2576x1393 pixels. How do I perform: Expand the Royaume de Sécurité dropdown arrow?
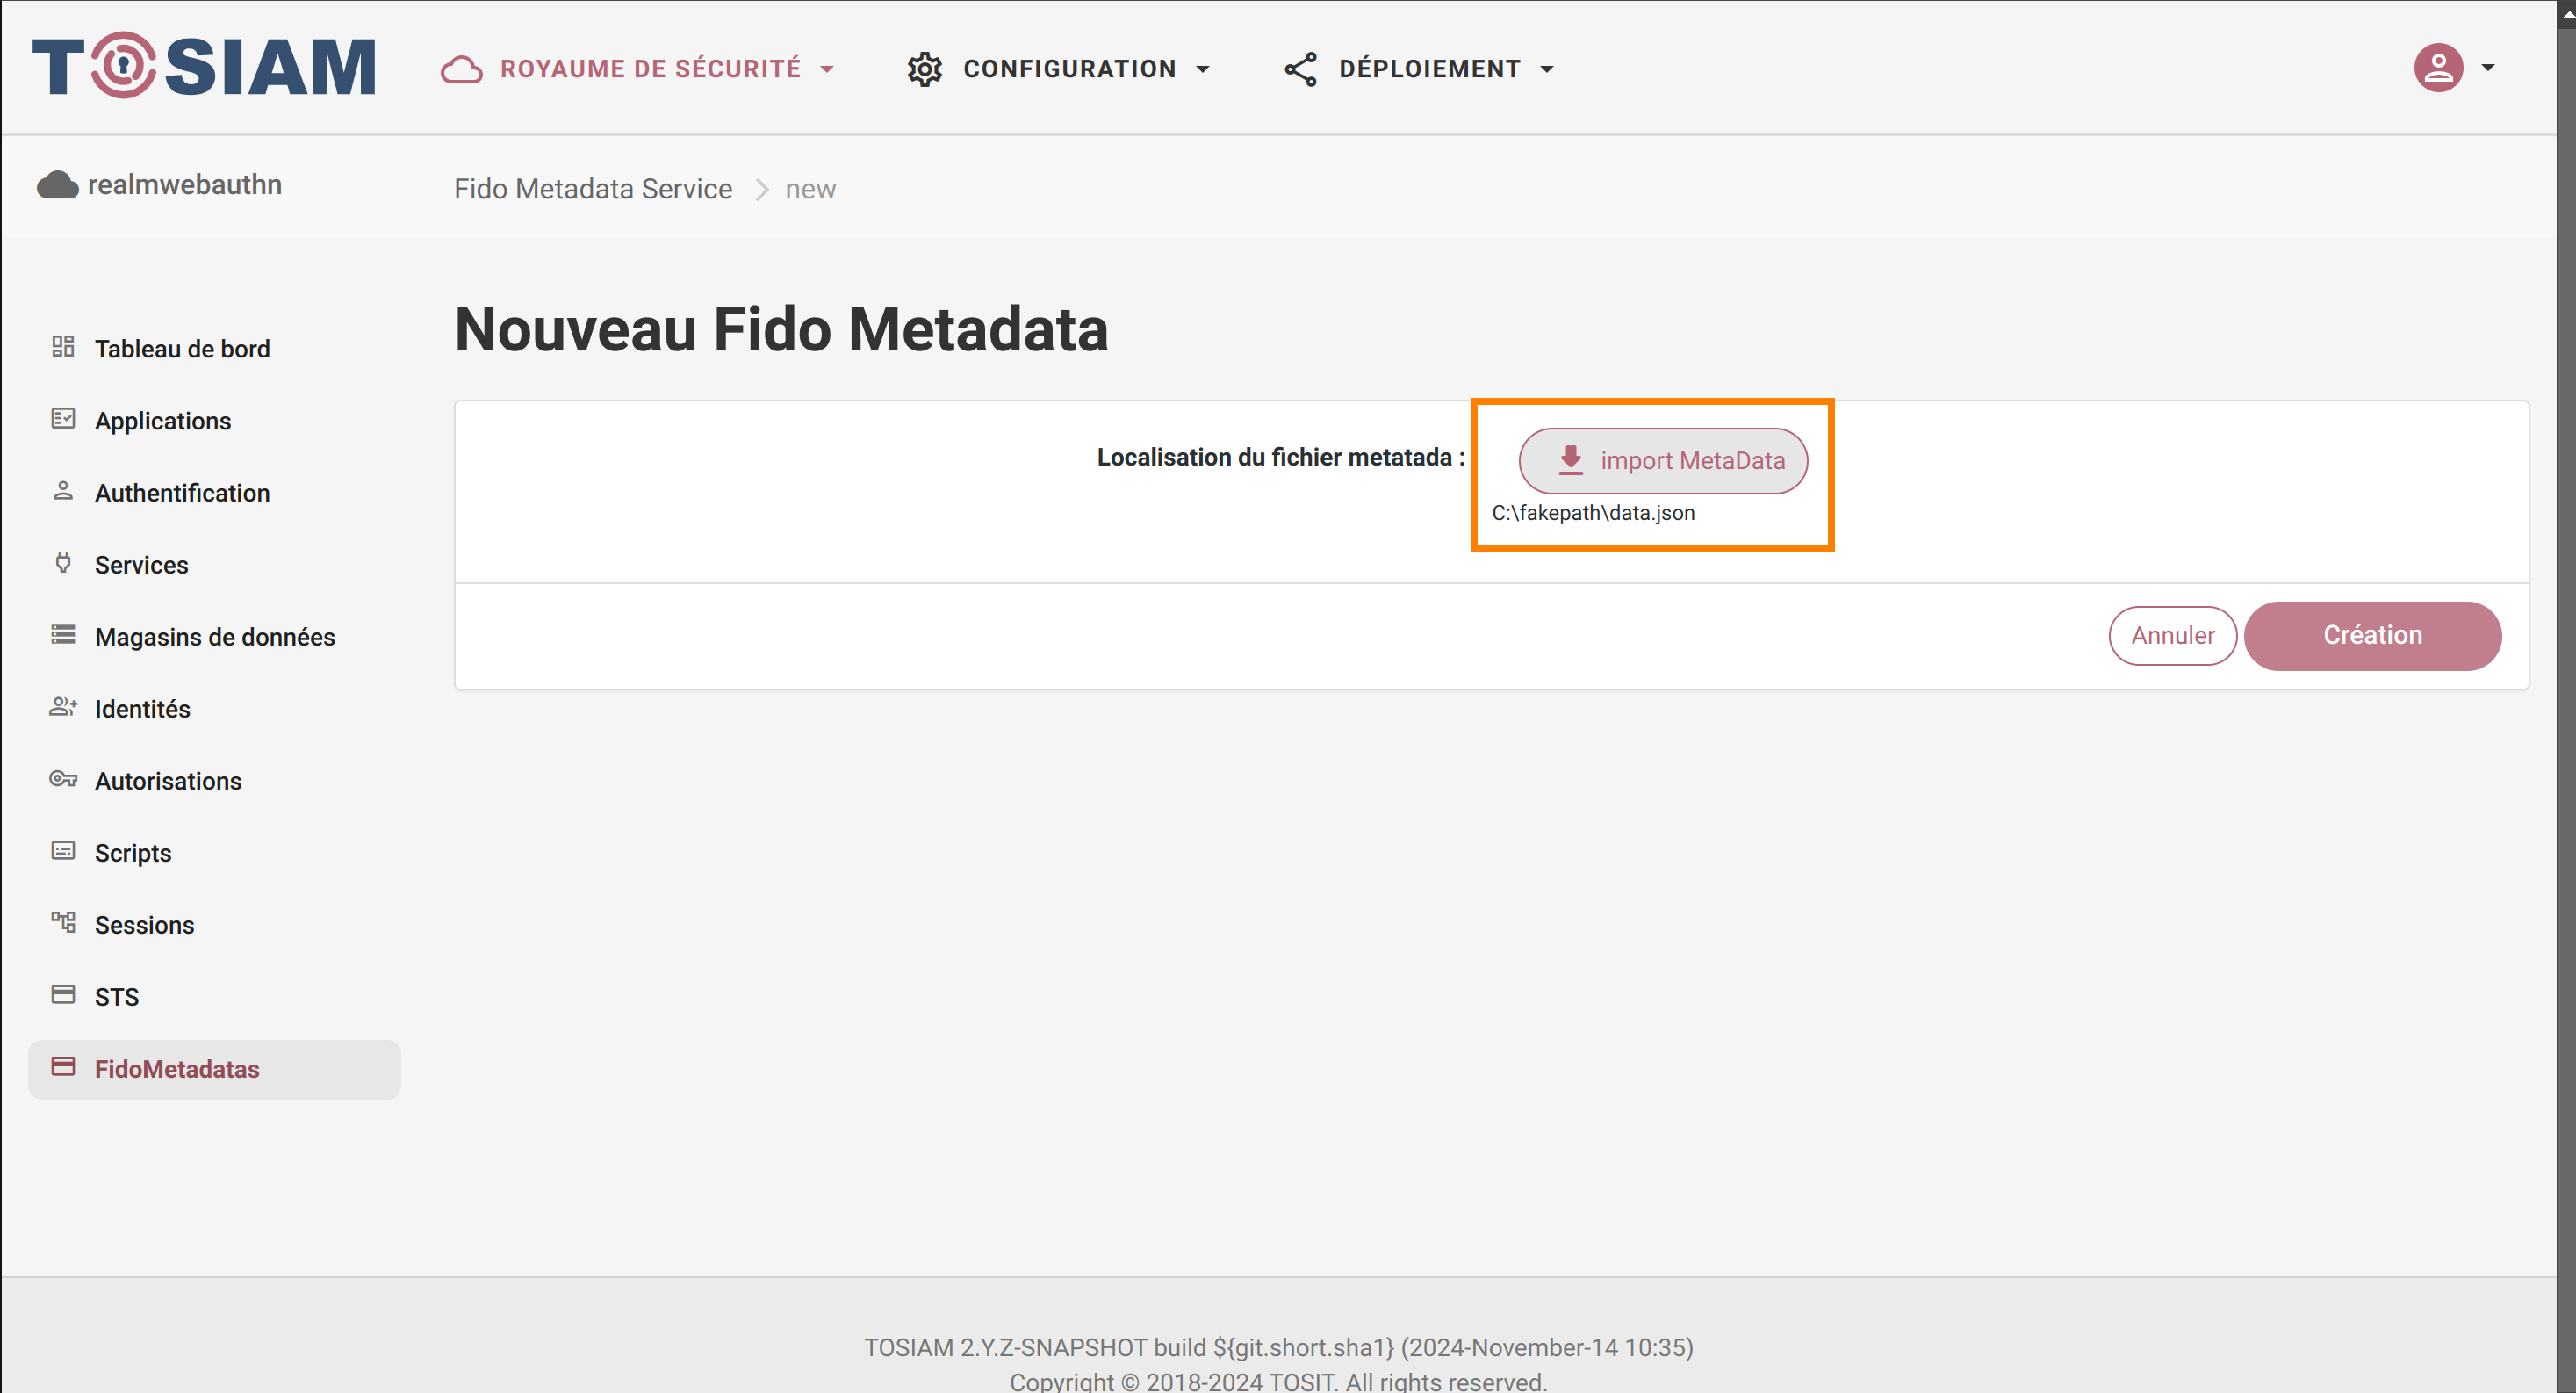pos(827,69)
